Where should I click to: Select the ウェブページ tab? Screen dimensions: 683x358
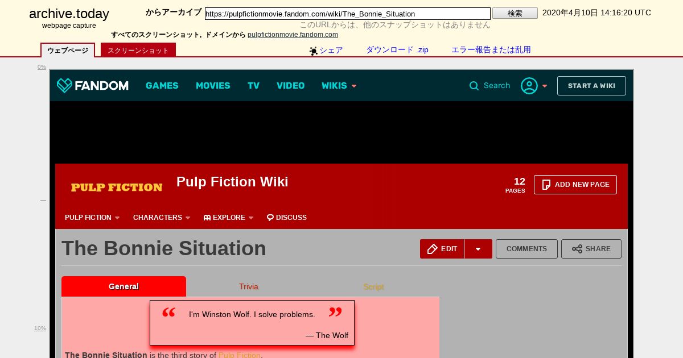pos(68,50)
